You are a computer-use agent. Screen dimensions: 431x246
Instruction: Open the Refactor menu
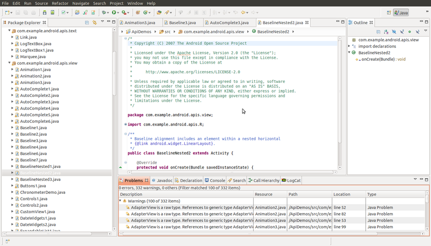[x=60, y=3]
